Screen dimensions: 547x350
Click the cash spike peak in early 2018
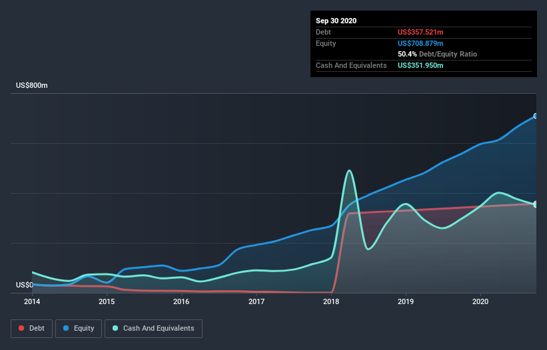[x=349, y=170]
